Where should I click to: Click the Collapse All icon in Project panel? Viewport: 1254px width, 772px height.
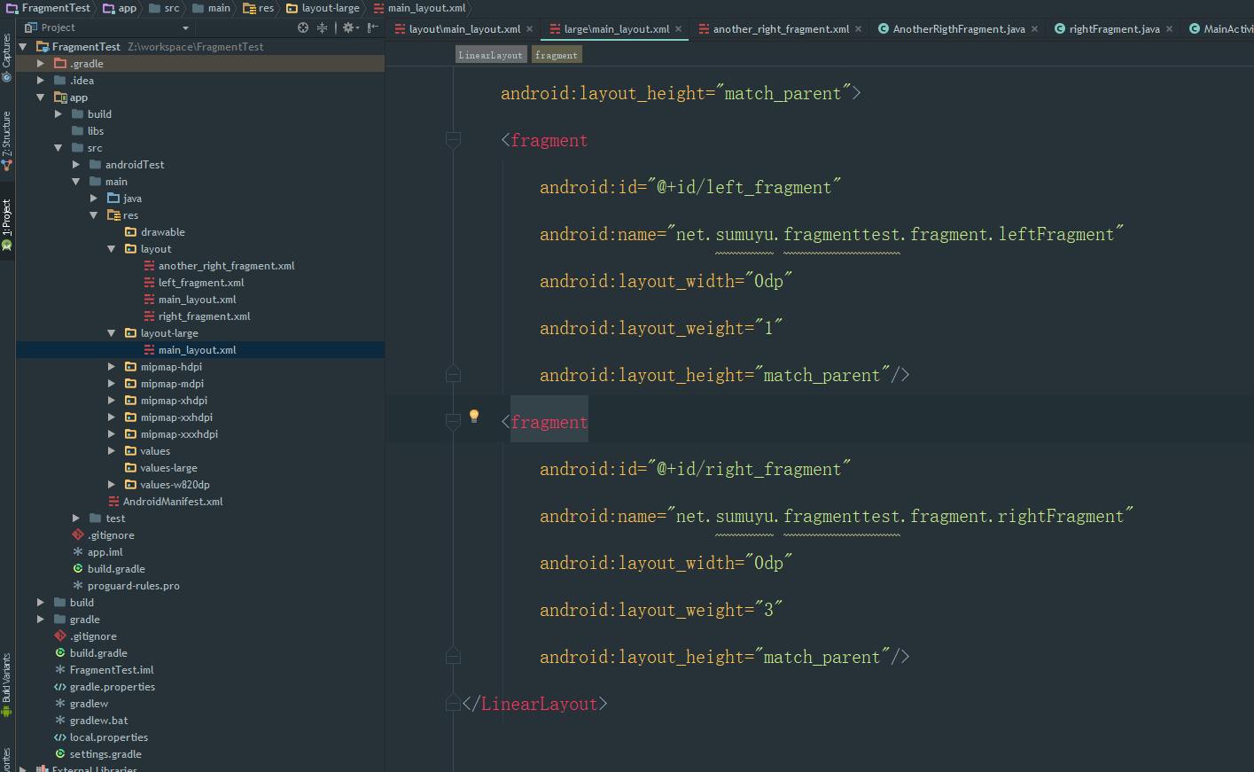[323, 27]
